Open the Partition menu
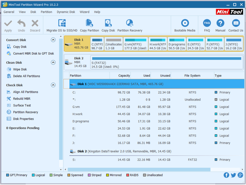The width and height of the screenshot is (246, 185). coord(46,12)
